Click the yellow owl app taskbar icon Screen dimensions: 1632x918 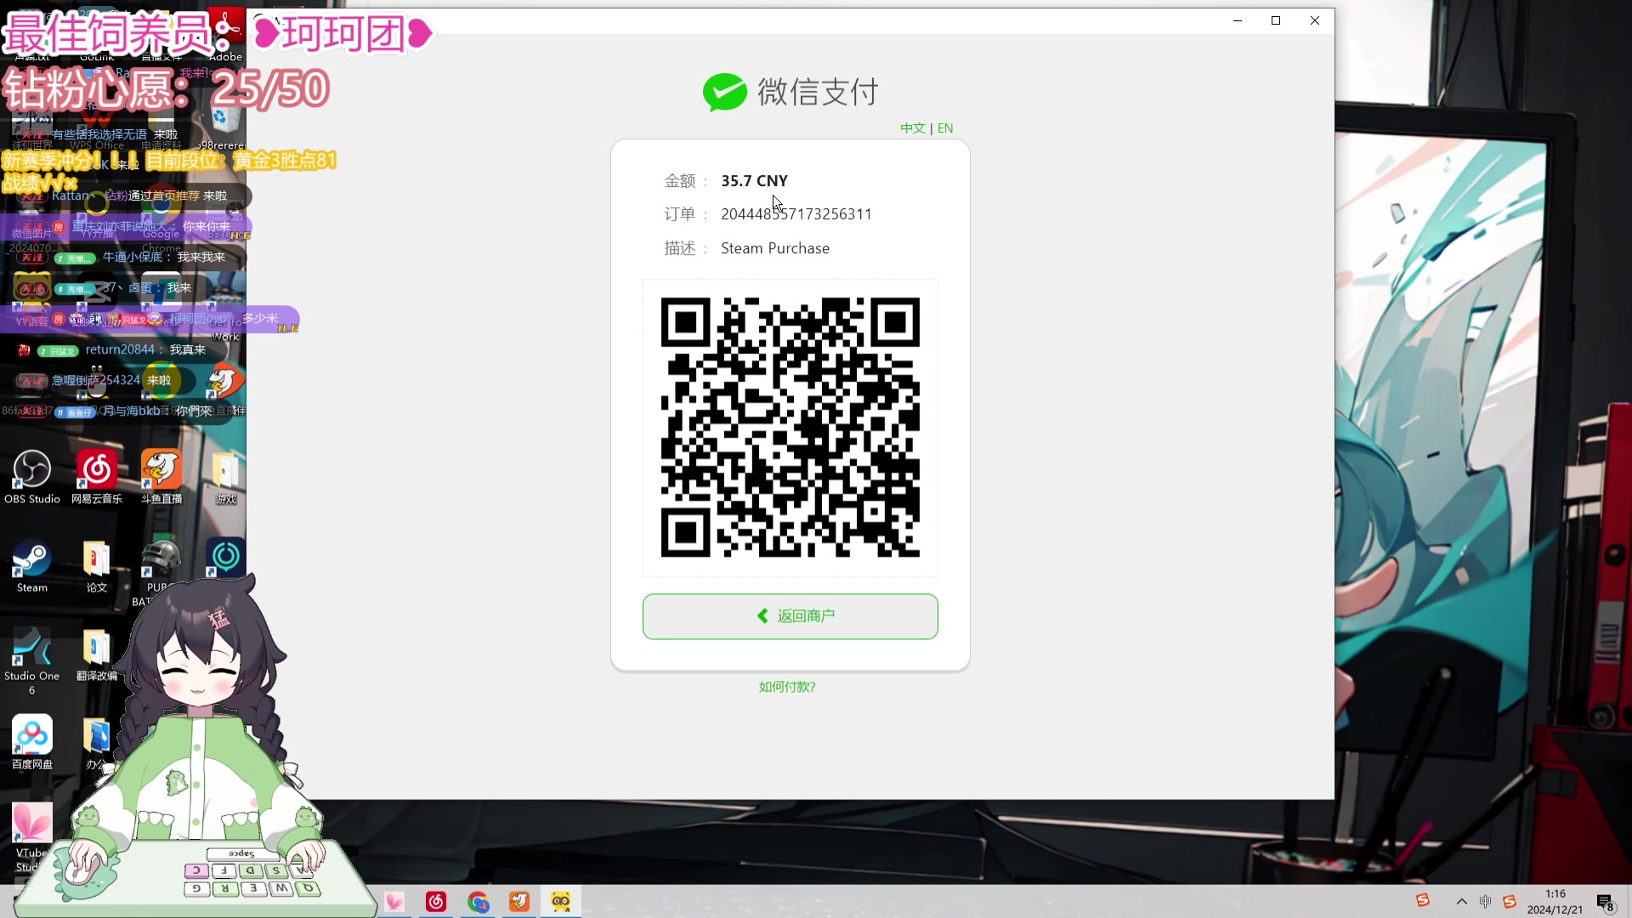[x=561, y=902]
